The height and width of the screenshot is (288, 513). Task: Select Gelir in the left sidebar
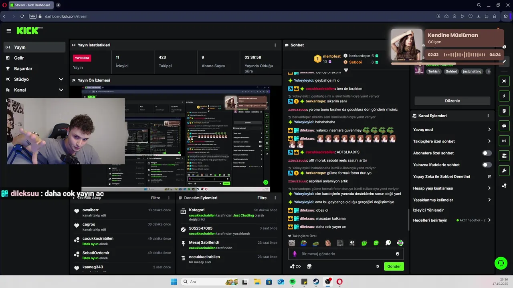click(34, 58)
